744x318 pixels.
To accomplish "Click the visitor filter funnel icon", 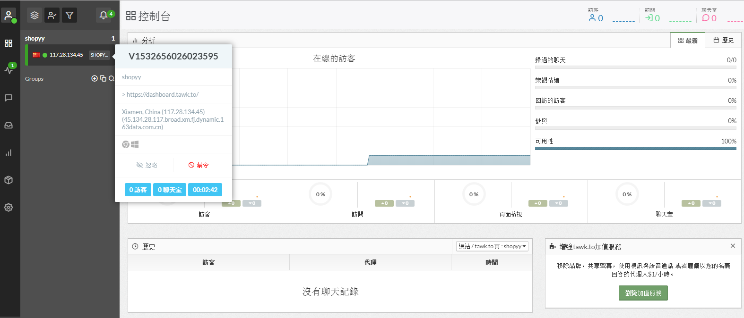I will [69, 16].
